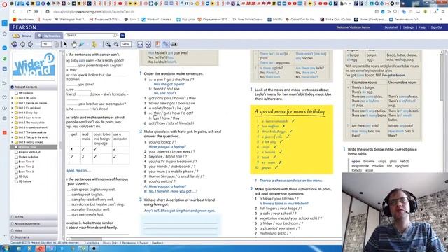This screenshot has width=448, height=252.
Task: Expand the Unit 7 The time machine folder
Action: [x=13, y=132]
